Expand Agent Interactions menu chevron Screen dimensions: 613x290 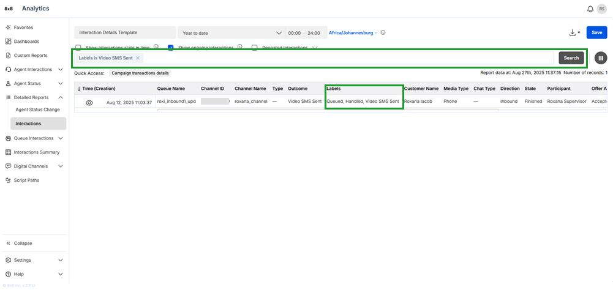pyautogui.click(x=61, y=70)
